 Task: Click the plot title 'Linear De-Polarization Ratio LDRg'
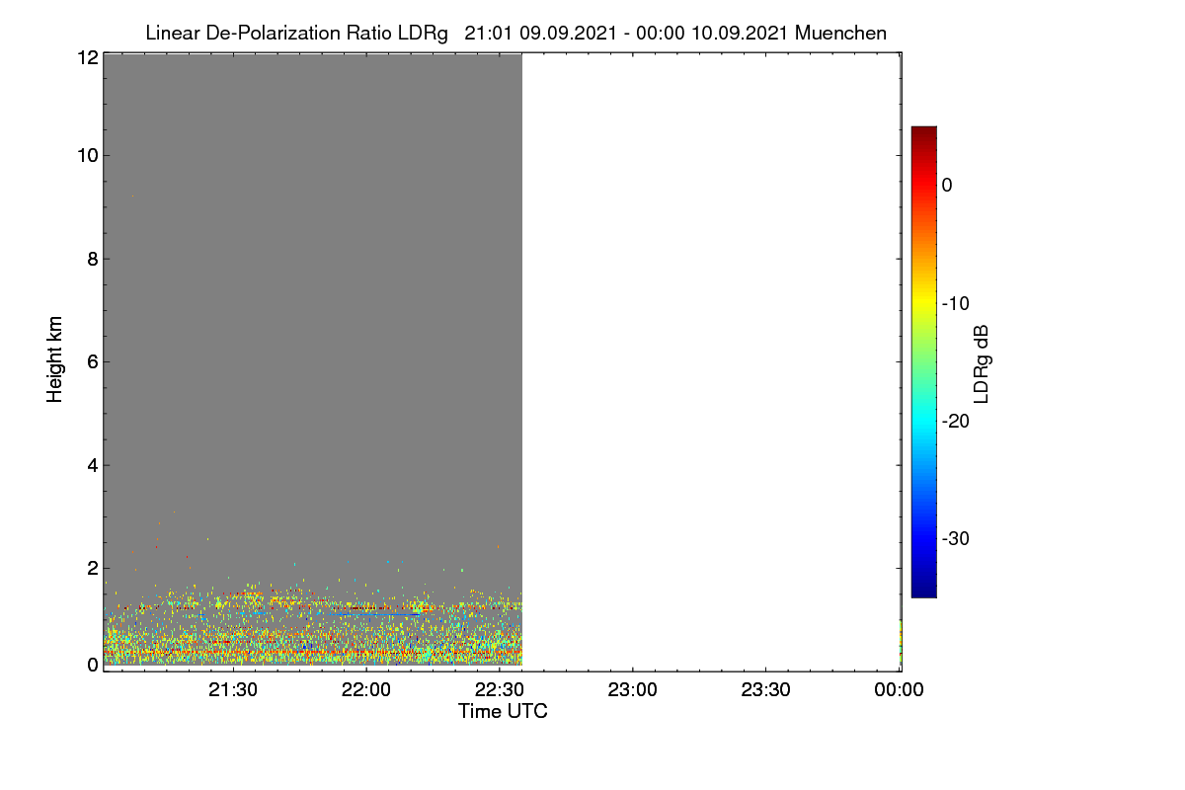[296, 33]
